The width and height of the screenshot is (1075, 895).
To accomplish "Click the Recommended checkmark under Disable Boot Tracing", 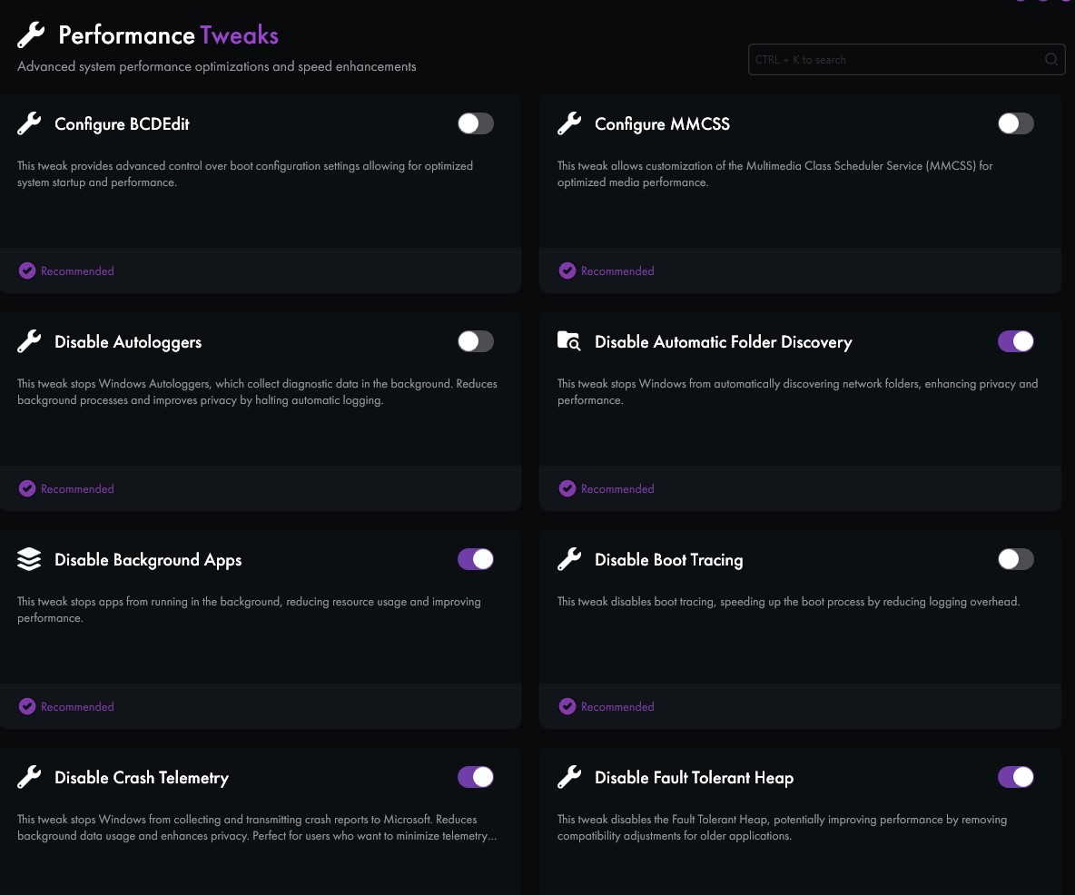I will [x=567, y=706].
